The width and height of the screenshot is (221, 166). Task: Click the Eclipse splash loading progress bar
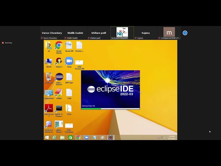pyautogui.click(x=110, y=109)
